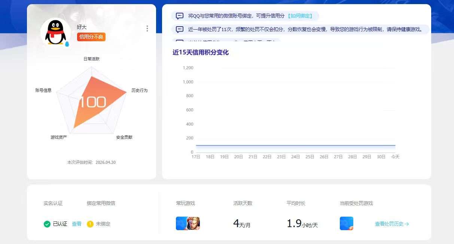This screenshot has width=454, height=244.
Task: Open the 如何绑定 link
Action: click(x=300, y=16)
